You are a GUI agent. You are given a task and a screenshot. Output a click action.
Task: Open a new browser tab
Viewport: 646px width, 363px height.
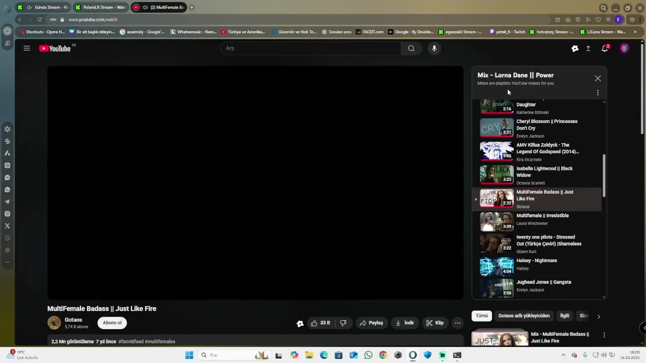pos(191,8)
